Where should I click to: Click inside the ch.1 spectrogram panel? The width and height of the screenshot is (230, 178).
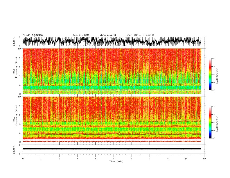(x=112, y=71)
